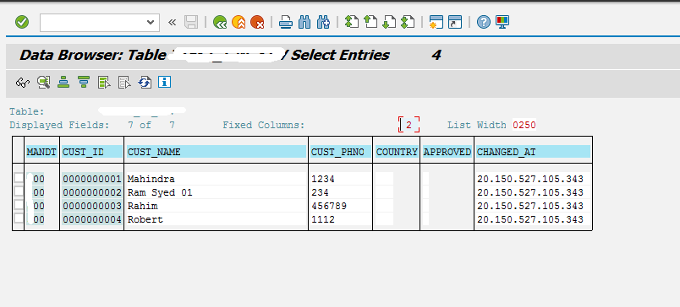Click the Display glasses icon

tap(23, 82)
